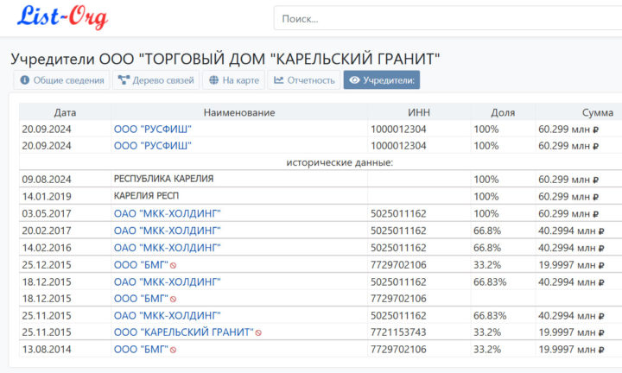Focus the Поиск search field

(447, 18)
